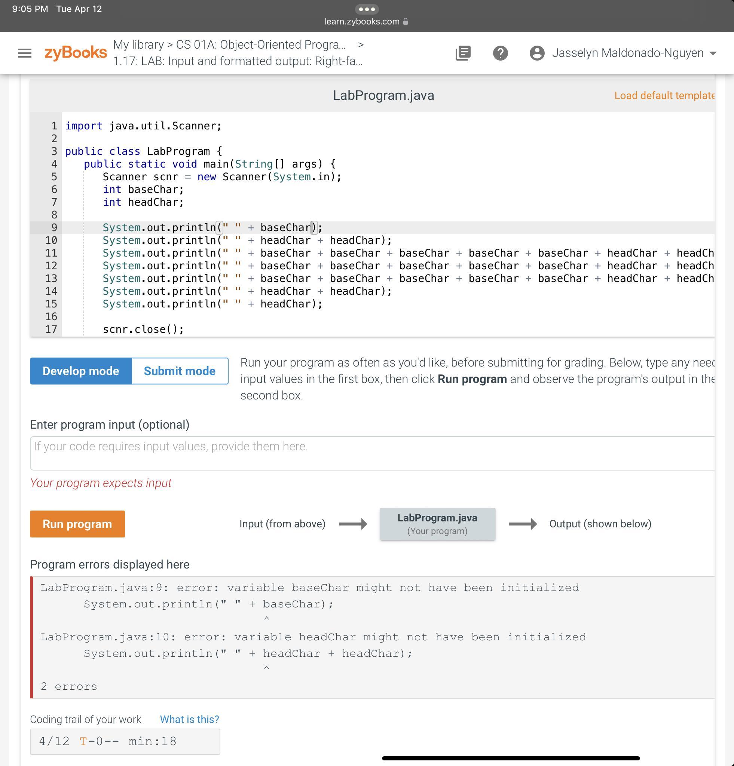Click Load default template
Screen dimensions: 734x766
click(664, 95)
